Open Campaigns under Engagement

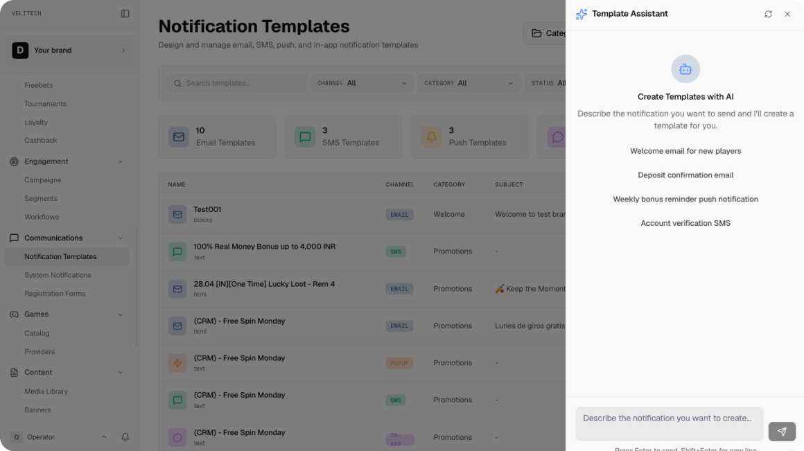42,180
